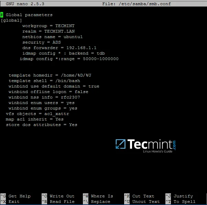This screenshot has width=207, height=205.
Task: Click the [global] section header
Action: coord(11,21)
